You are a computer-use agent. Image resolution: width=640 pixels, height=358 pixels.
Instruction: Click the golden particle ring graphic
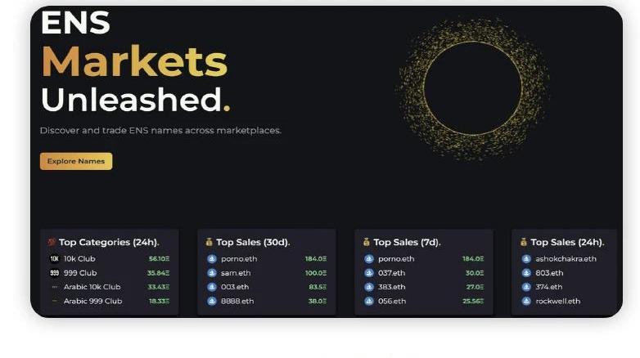(473, 88)
